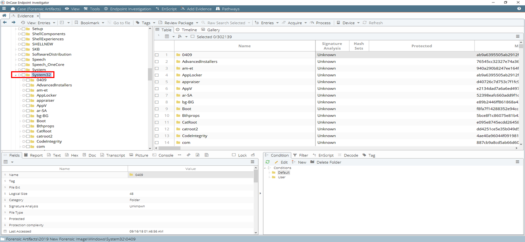
Task: Switch to the Gallery tab
Action: coord(211,30)
